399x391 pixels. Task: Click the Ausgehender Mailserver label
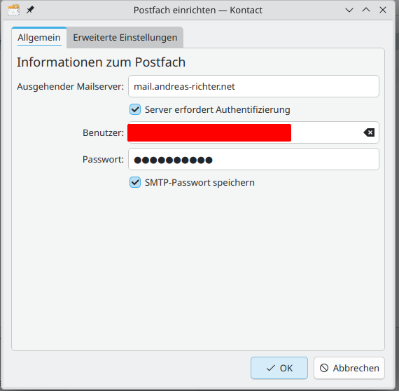pyautogui.click(x=70, y=87)
